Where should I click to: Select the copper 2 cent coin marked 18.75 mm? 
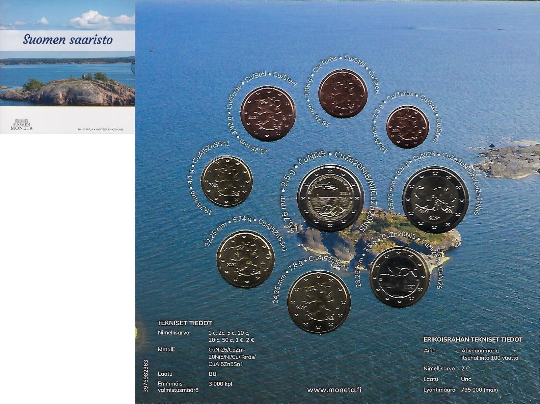click(x=343, y=93)
